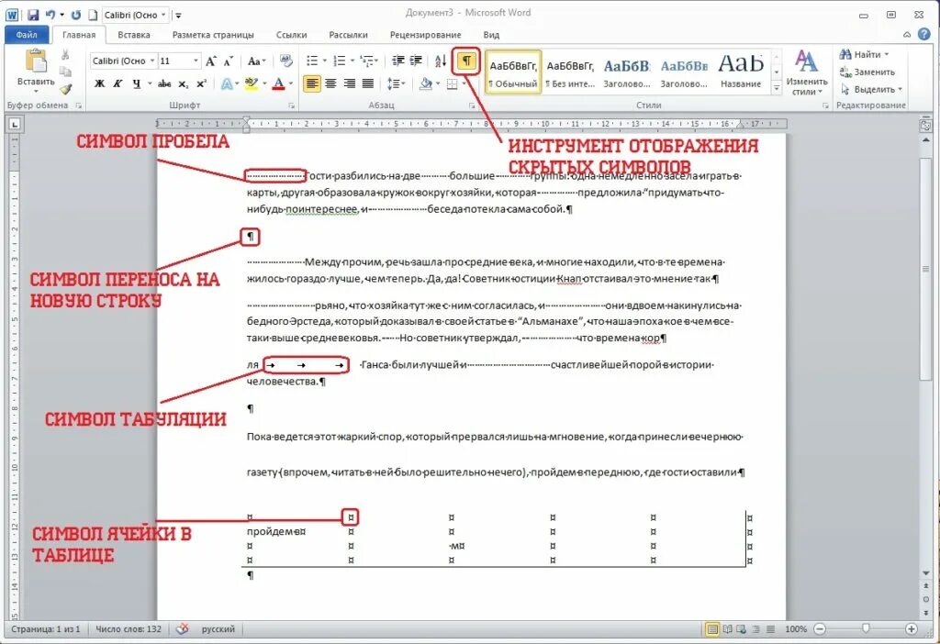
Task: Toggle italic К formatting
Action: click(x=118, y=83)
